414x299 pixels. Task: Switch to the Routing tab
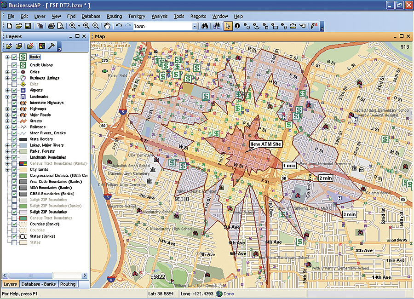68,284
